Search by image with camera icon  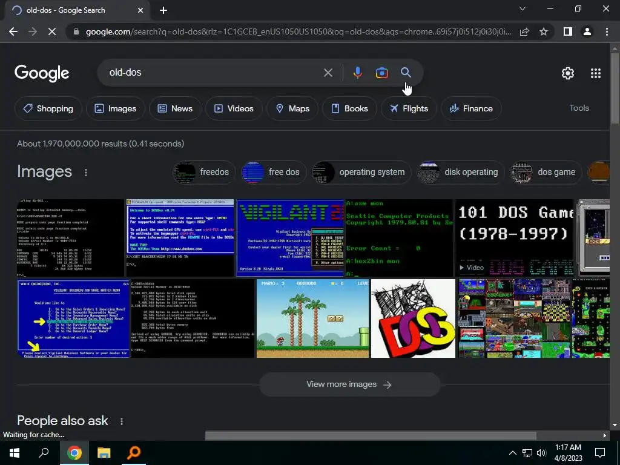[381, 73]
